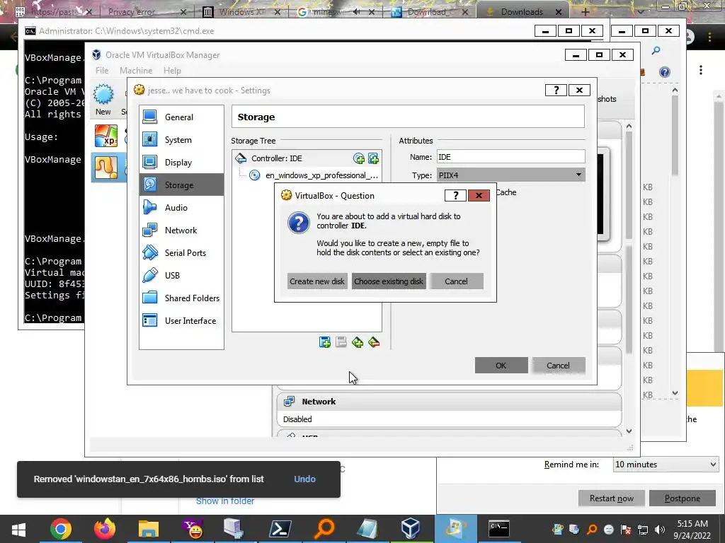The width and height of the screenshot is (725, 543).
Task: Switch to the Windows XP browser tab
Action: point(241,11)
